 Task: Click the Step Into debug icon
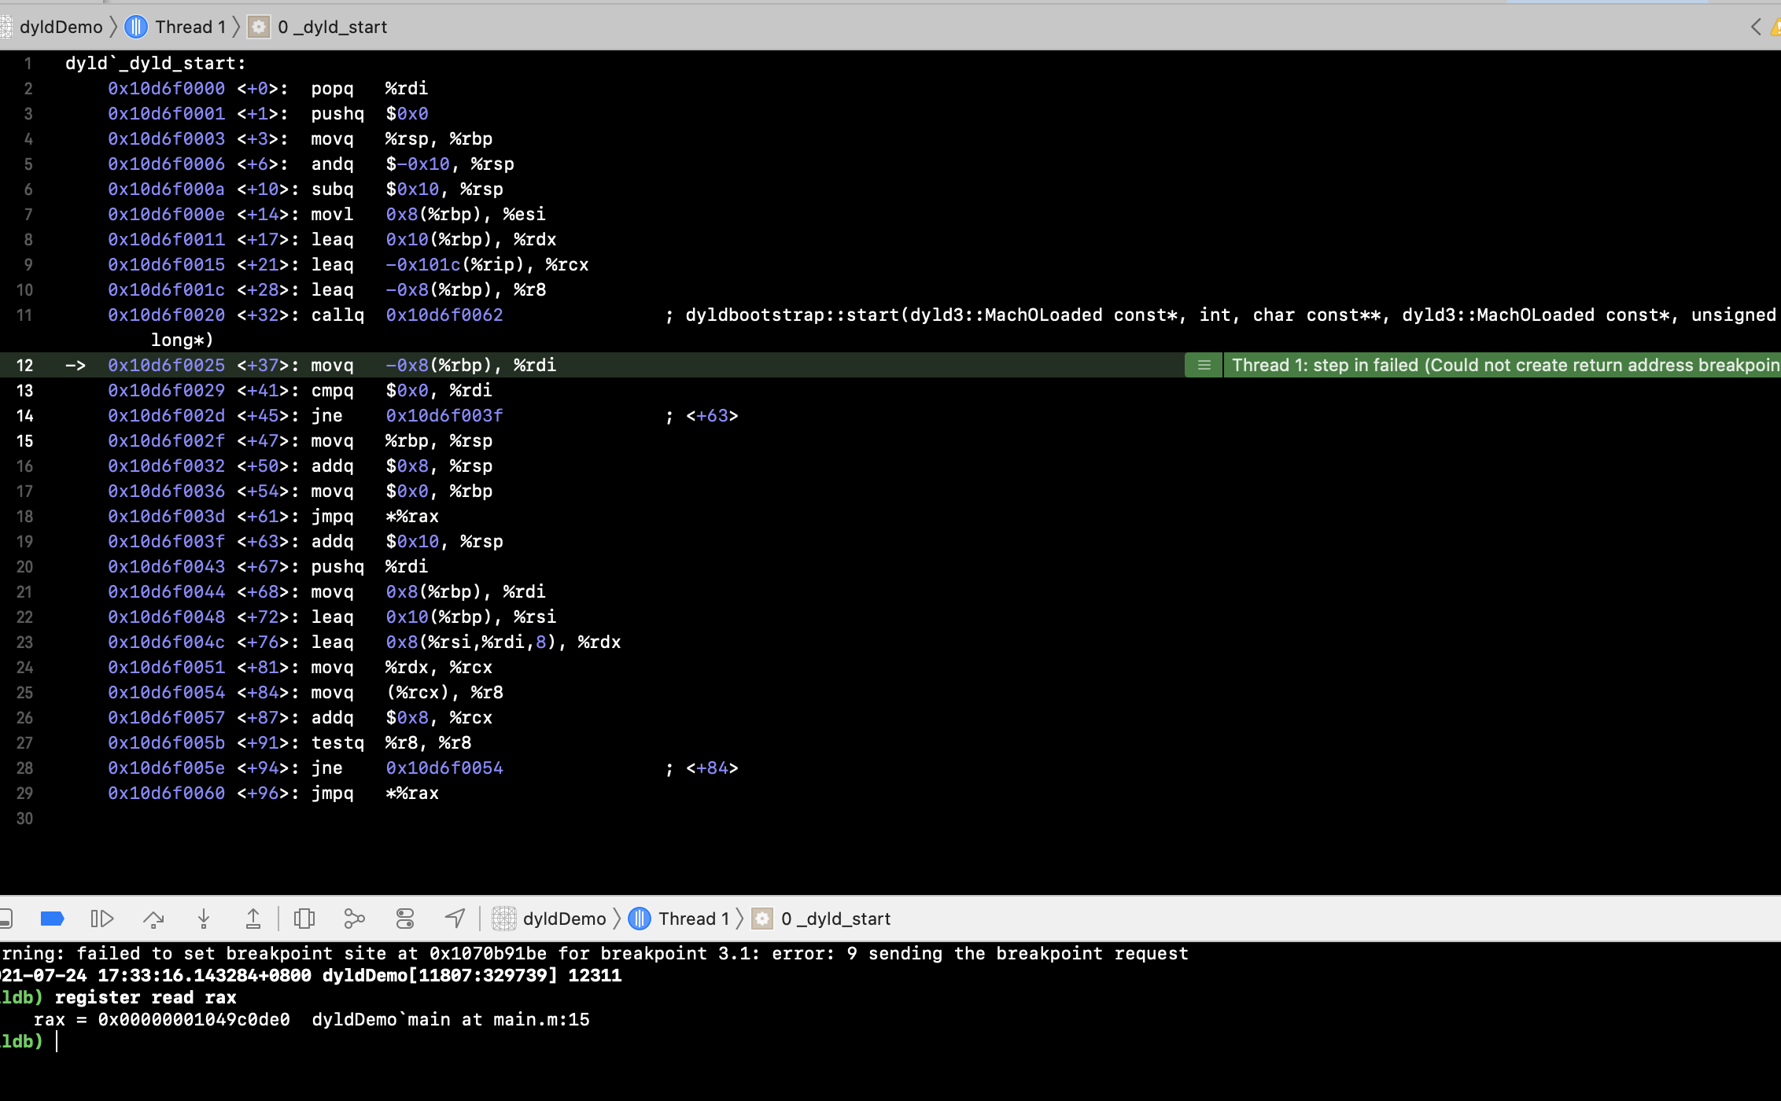[x=204, y=919]
